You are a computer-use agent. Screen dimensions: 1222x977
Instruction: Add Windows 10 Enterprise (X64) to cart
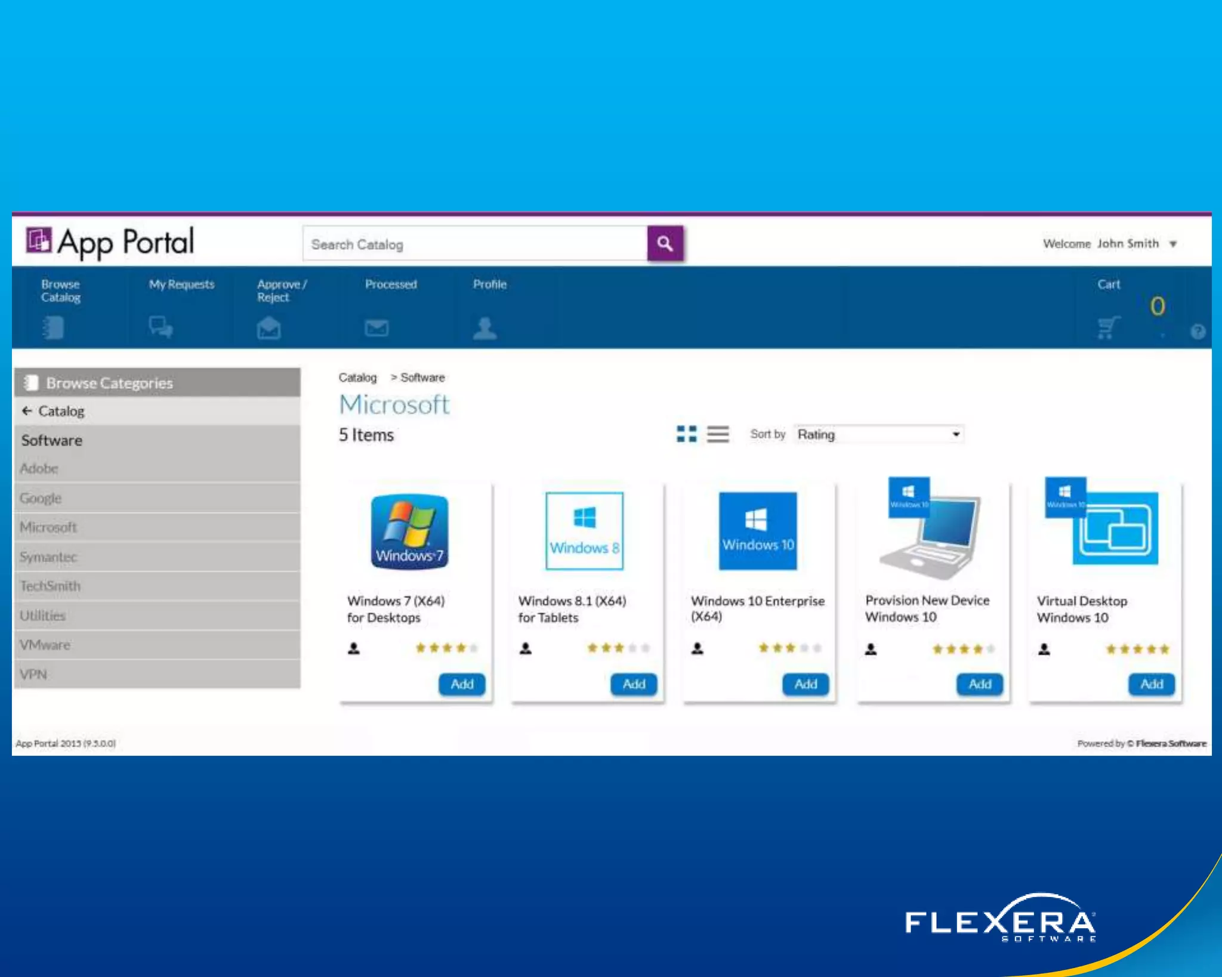click(x=806, y=684)
